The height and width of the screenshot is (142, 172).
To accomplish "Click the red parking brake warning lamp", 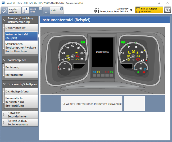I will 107,72.
